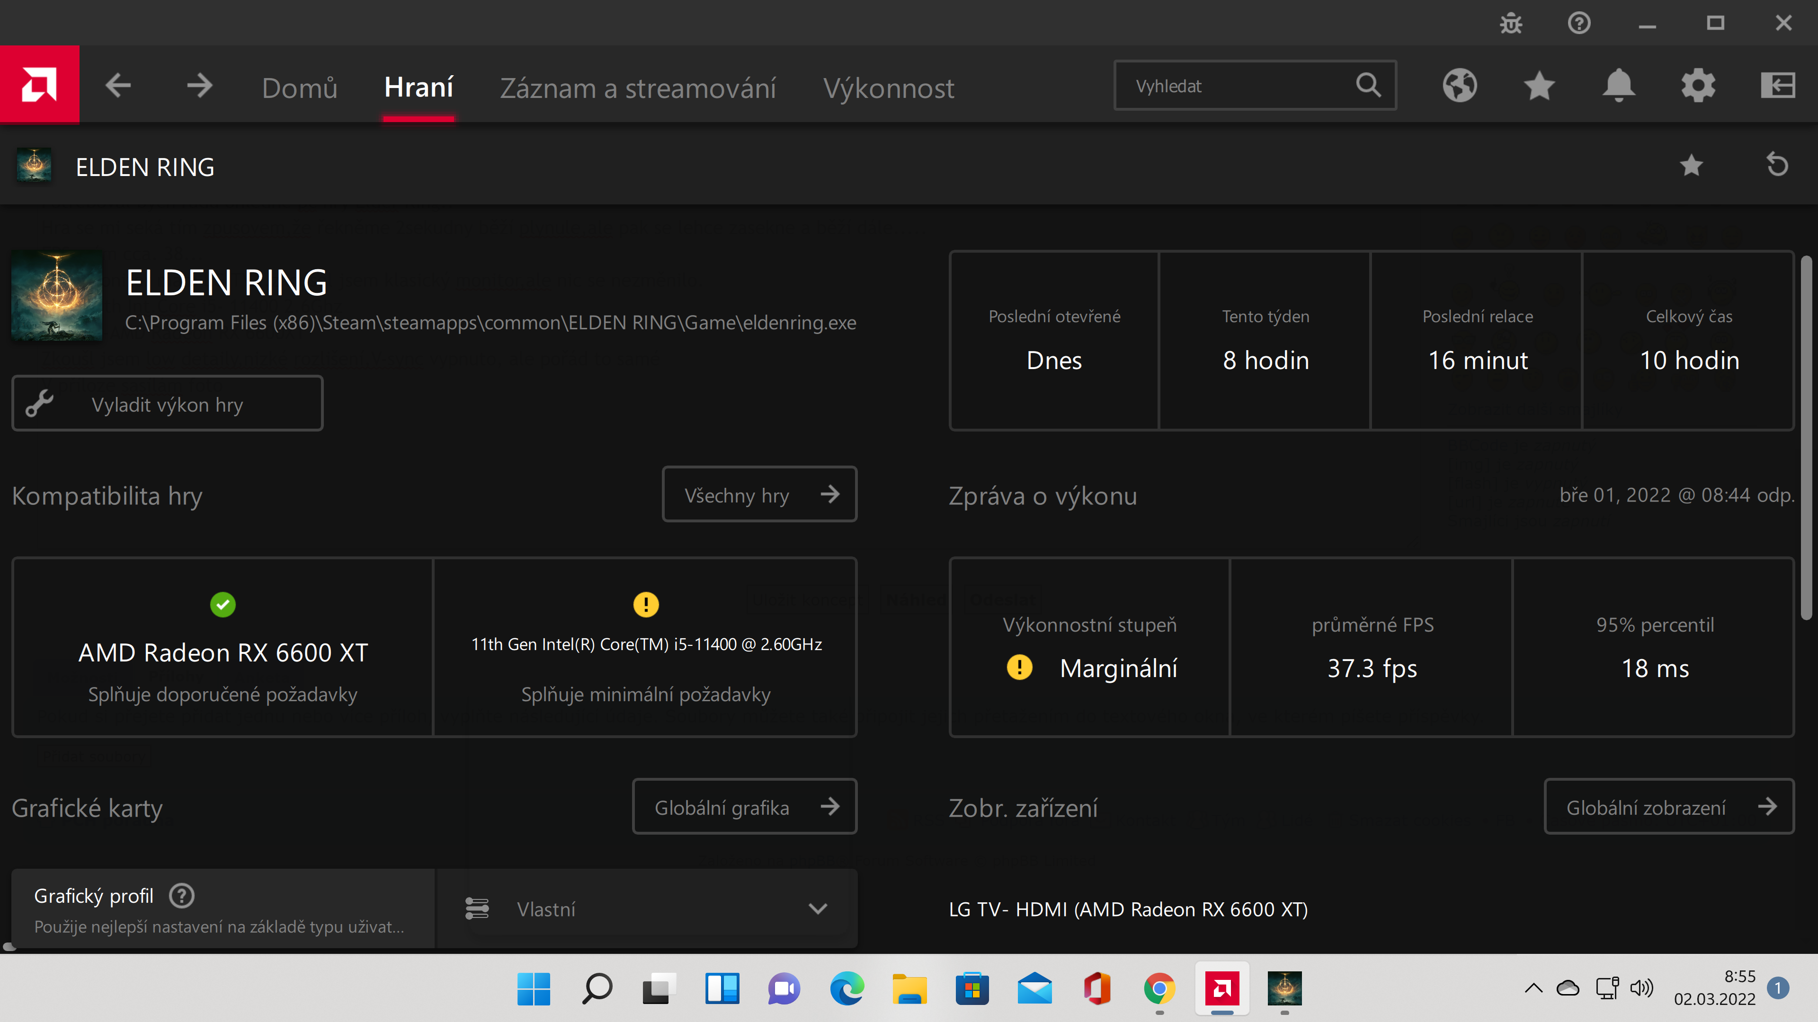The height and width of the screenshot is (1022, 1818).
Task: Show hidden system tray icons
Action: (1533, 988)
